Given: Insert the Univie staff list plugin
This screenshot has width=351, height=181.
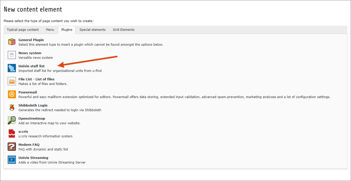Looking at the screenshot, I should 32,66.
